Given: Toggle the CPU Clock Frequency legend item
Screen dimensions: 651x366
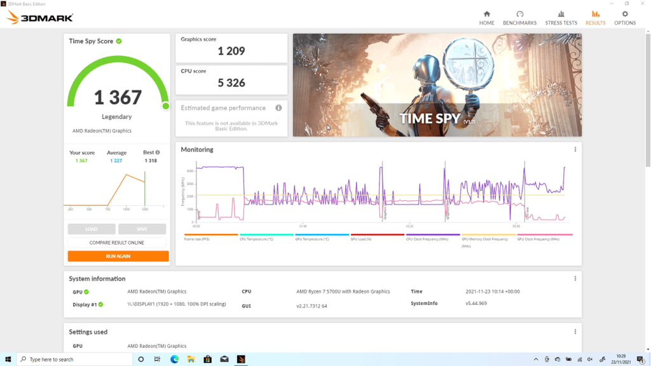Looking at the screenshot, I should [433, 238].
